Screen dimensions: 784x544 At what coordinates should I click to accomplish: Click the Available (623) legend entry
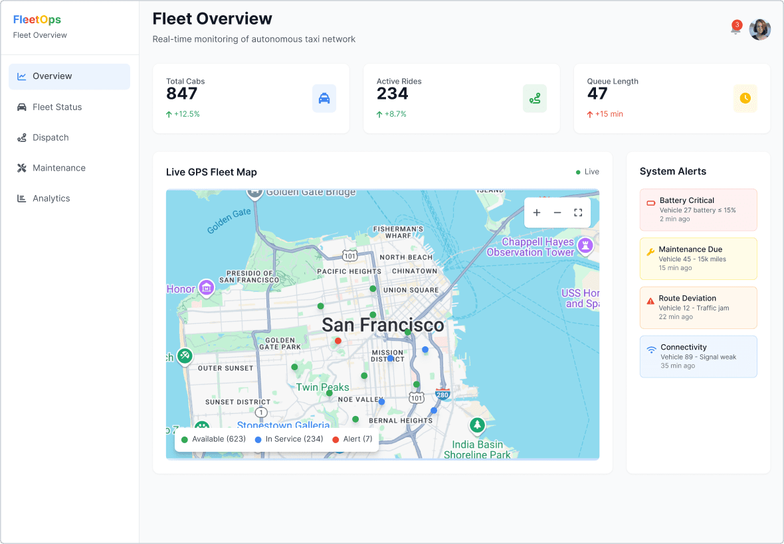coord(213,439)
